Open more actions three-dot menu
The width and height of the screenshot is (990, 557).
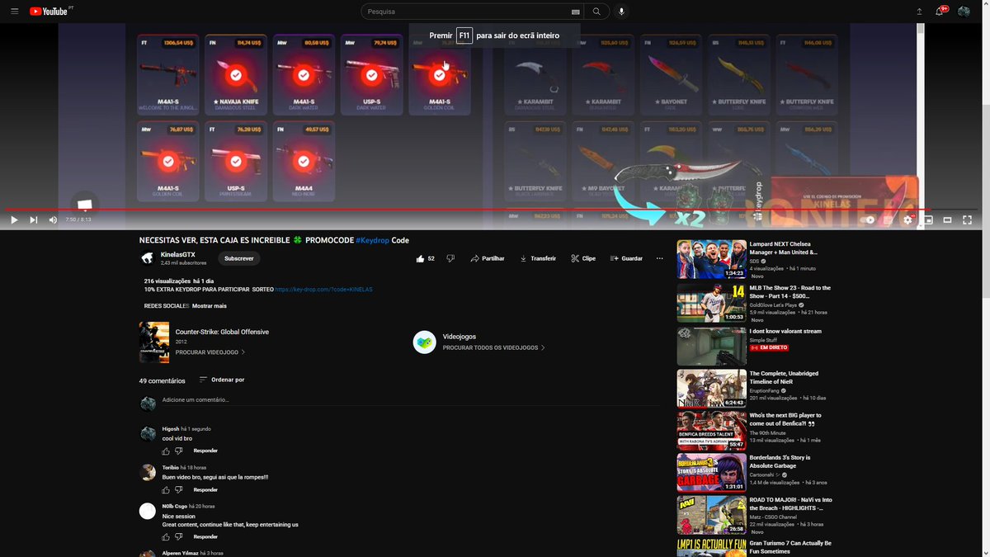pyautogui.click(x=659, y=258)
